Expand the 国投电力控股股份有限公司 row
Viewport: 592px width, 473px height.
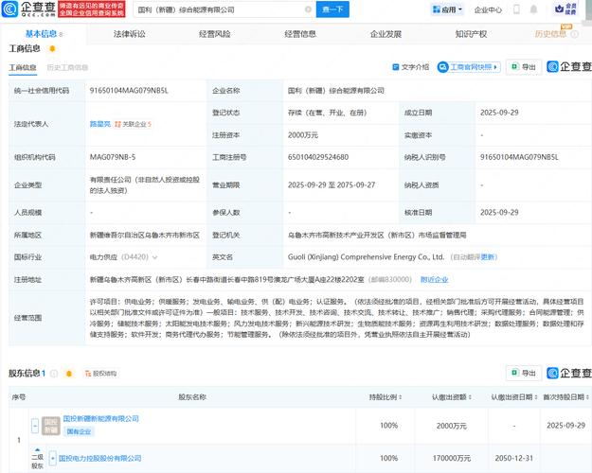(x=52, y=458)
